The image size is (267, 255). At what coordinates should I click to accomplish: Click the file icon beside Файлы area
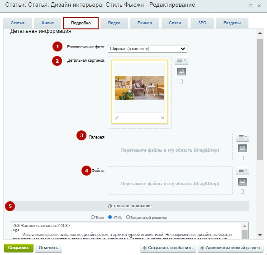[x=242, y=191]
